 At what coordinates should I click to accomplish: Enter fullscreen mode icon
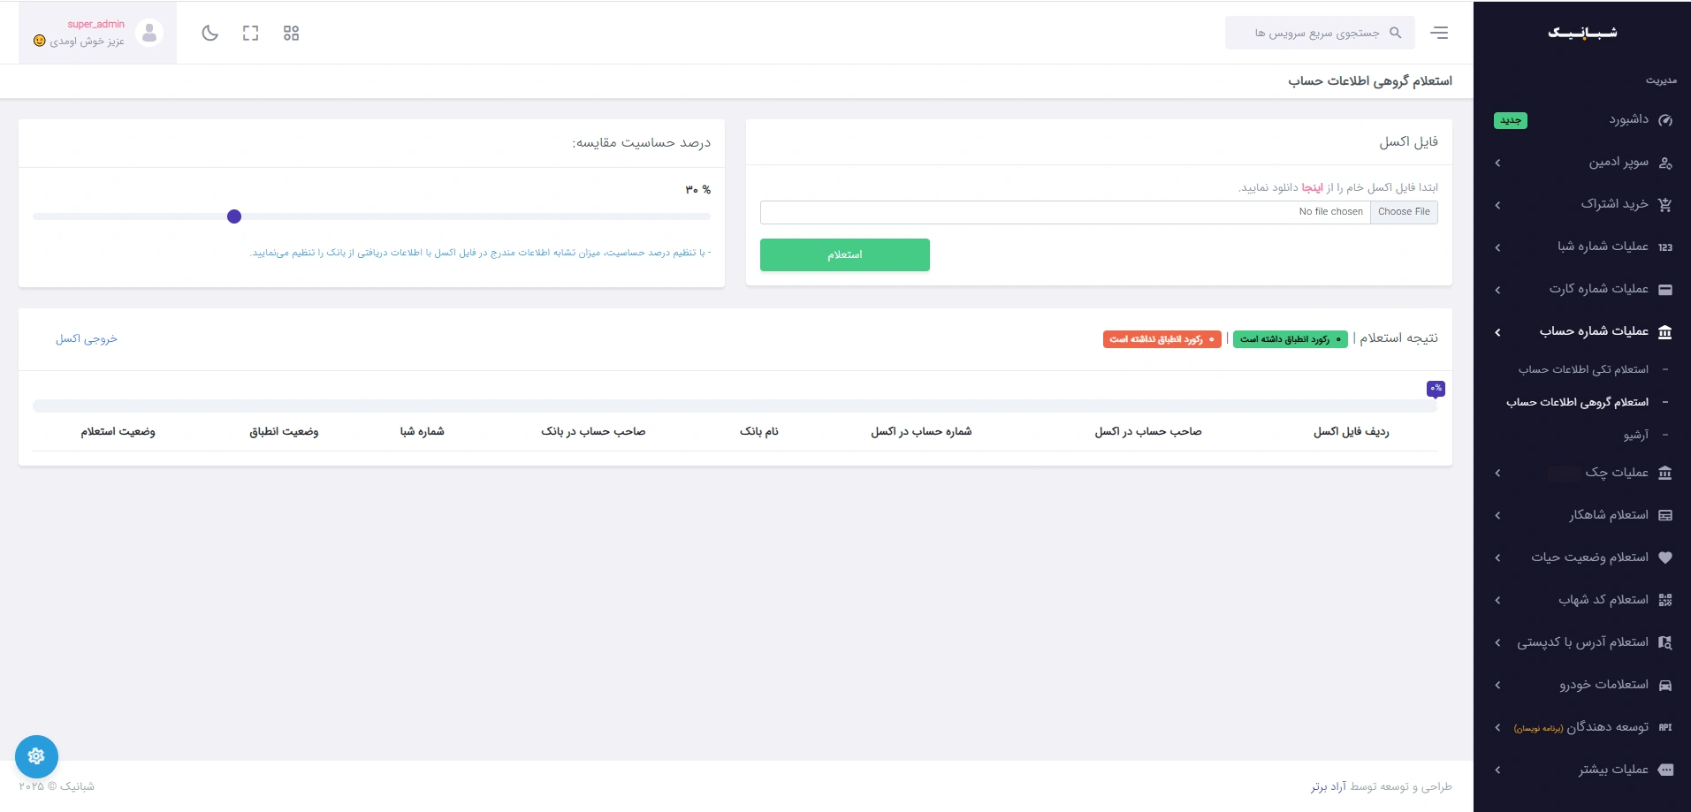coord(251,34)
